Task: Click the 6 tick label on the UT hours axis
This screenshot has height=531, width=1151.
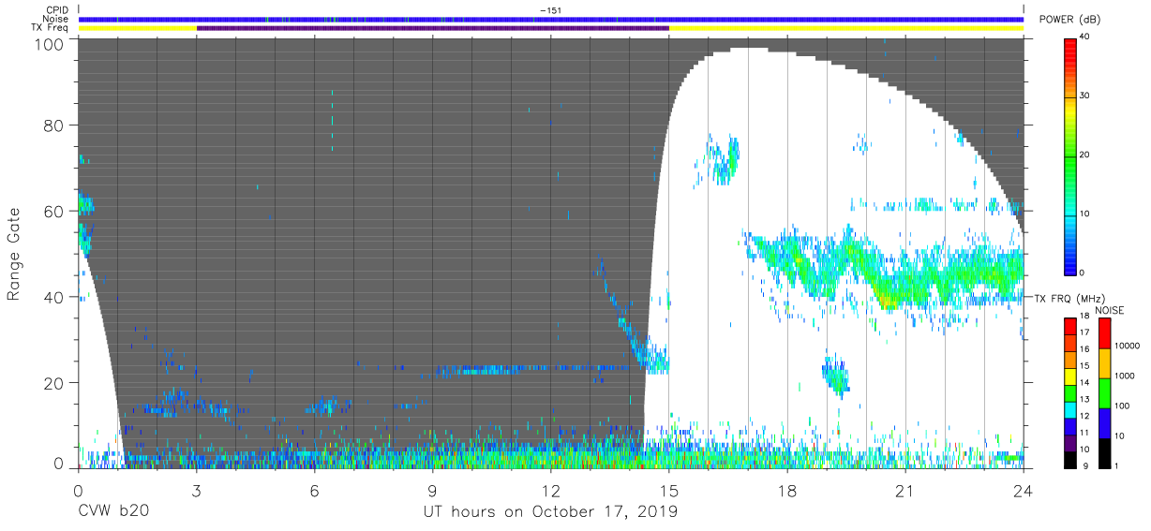Action: point(314,490)
